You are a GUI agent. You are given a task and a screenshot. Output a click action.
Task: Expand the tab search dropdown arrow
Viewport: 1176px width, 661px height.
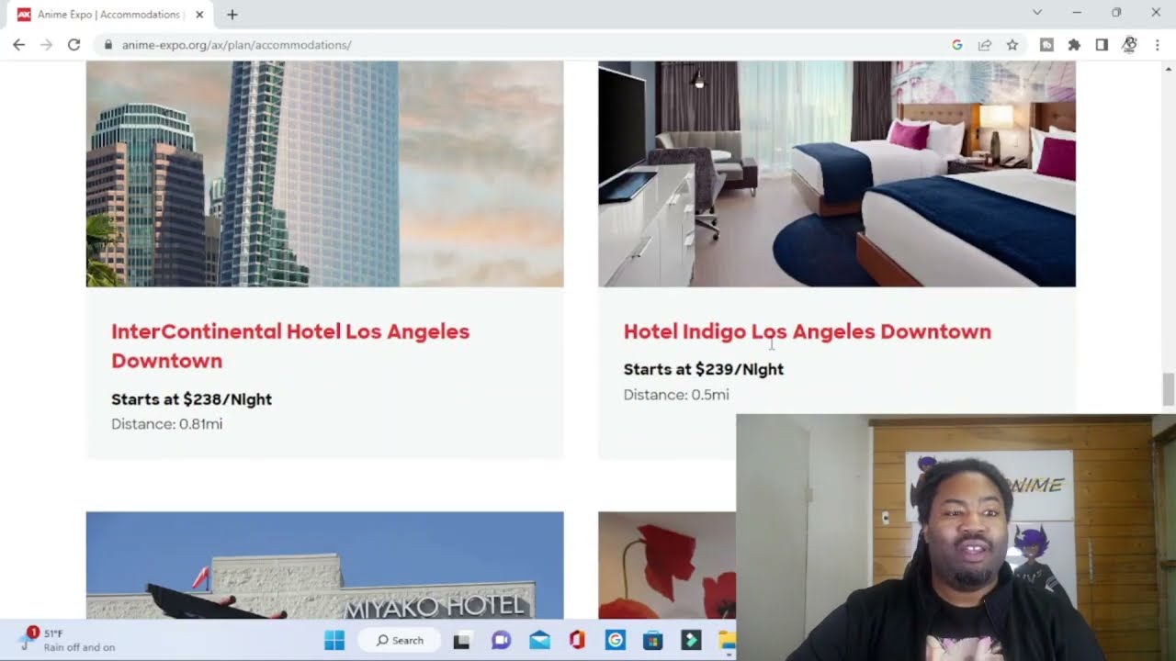tap(1037, 13)
